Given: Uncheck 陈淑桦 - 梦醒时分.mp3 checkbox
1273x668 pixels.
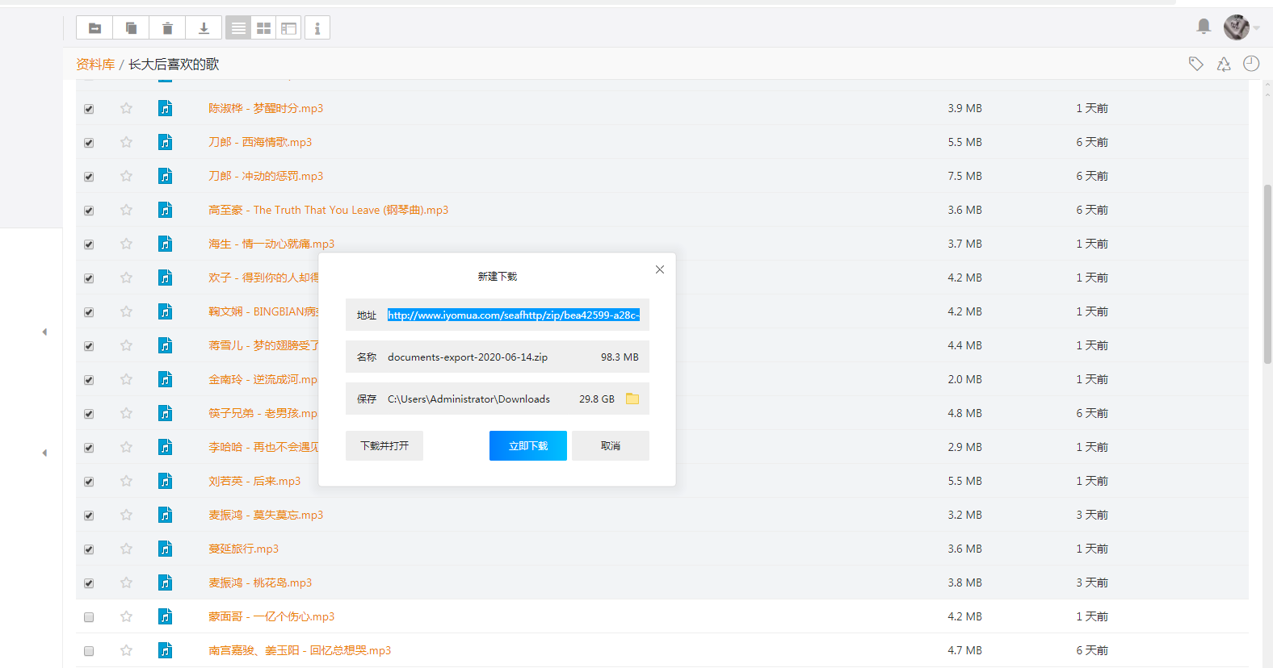Looking at the screenshot, I should pyautogui.click(x=89, y=109).
